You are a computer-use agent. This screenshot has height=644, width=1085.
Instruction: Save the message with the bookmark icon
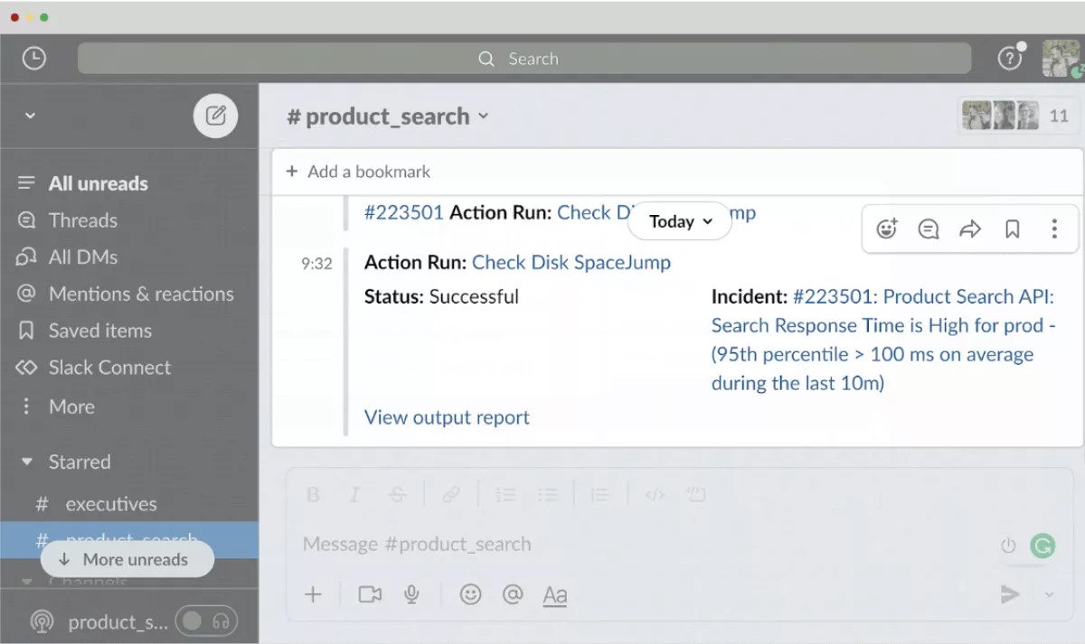[x=1012, y=229]
